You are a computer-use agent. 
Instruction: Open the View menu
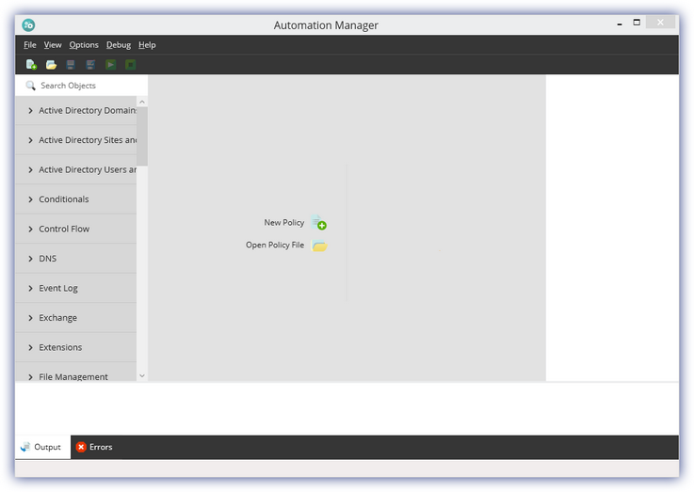point(53,44)
